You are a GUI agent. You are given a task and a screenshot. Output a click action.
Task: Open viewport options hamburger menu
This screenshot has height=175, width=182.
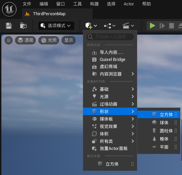(8, 40)
